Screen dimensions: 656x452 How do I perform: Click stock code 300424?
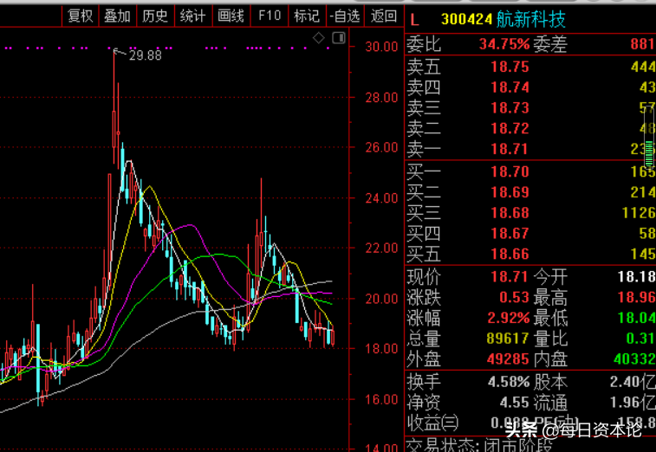click(466, 19)
